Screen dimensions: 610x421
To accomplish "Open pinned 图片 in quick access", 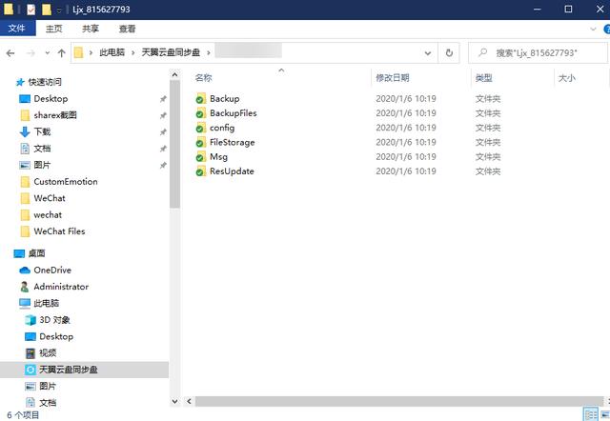I will coord(42,165).
